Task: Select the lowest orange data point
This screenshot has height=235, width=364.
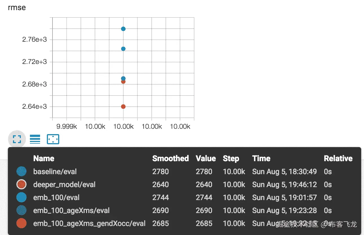Action: click(123, 107)
